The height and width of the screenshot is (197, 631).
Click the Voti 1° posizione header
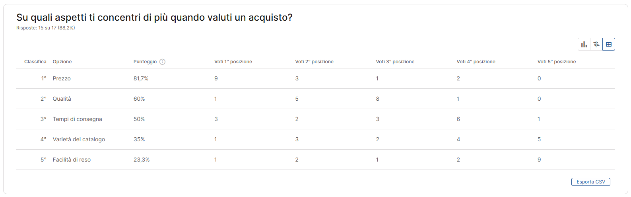coord(233,62)
